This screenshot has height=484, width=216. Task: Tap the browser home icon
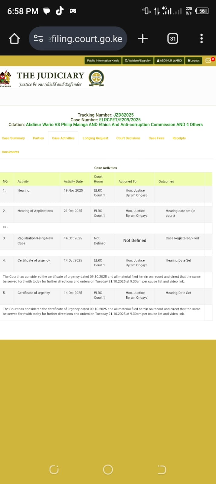coord(14,39)
